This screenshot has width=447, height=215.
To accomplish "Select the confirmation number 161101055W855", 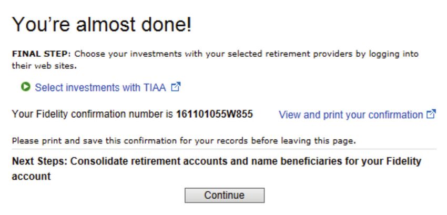I will click(215, 115).
